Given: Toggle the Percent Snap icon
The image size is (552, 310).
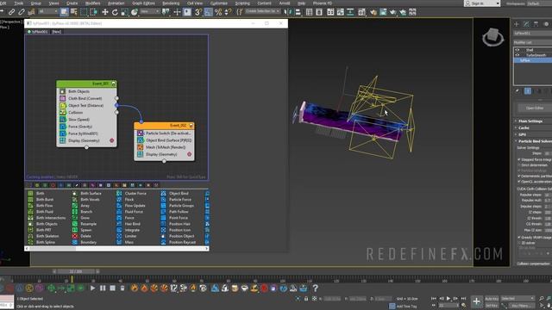Looking at the screenshot, I should point(218,12).
